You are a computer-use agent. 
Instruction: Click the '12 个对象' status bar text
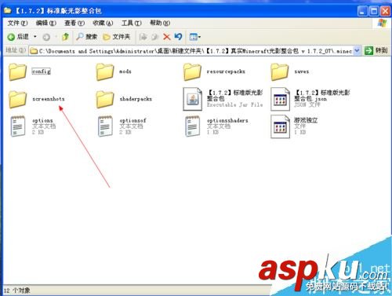click(17, 291)
